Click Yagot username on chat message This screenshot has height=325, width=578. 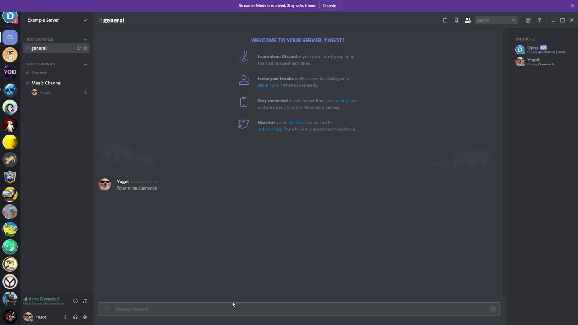(123, 181)
